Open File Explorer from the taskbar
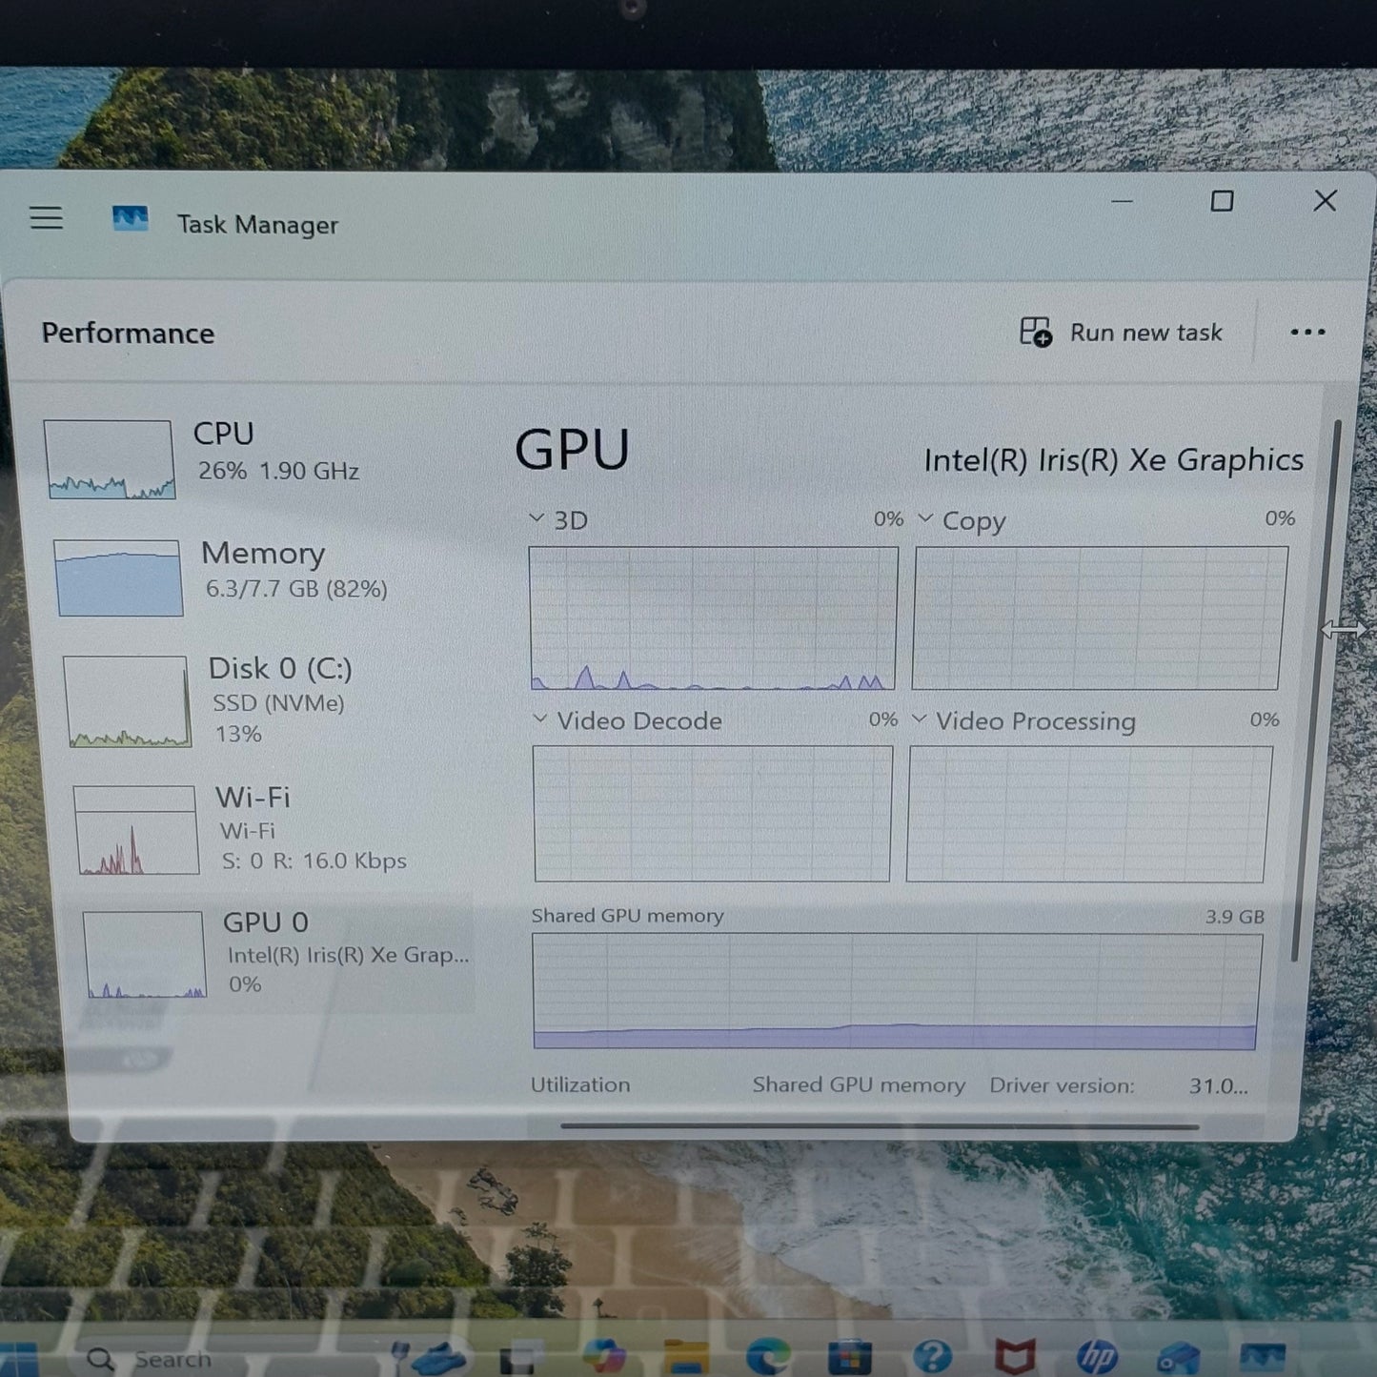This screenshot has height=1377, width=1377. (686, 1357)
